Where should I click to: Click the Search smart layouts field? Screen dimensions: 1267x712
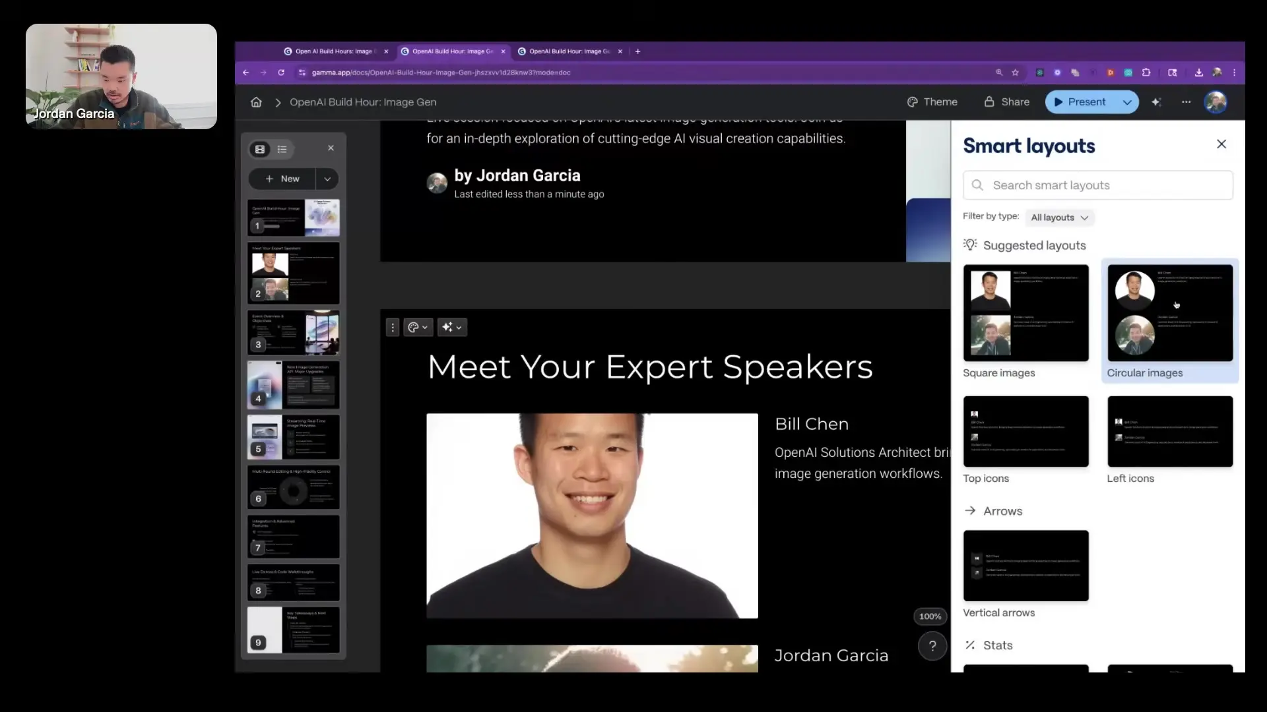pyautogui.click(x=1097, y=185)
